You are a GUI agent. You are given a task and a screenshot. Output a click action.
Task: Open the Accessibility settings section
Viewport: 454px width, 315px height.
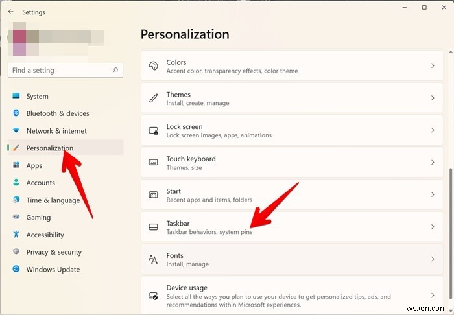[45, 235]
